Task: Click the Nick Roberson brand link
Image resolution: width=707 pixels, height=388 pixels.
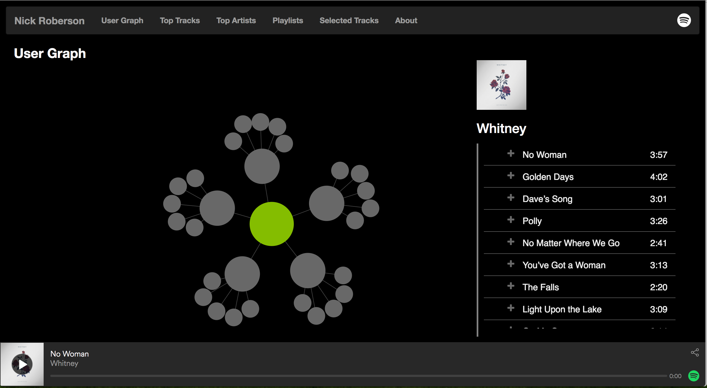Action: coord(49,21)
